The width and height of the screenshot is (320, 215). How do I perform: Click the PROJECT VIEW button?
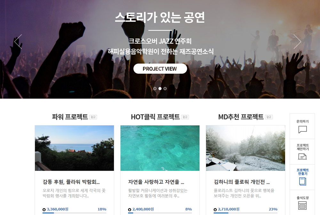(160, 69)
